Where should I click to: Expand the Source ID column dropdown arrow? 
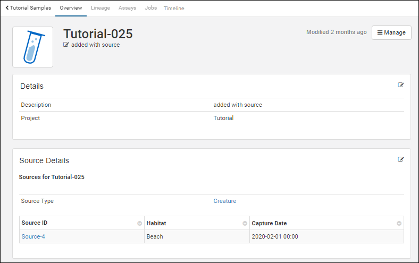140,224
